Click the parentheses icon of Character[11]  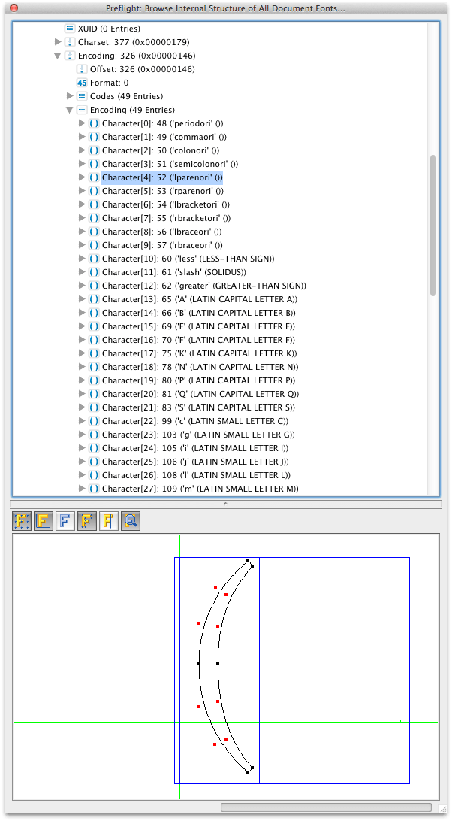pyautogui.click(x=94, y=272)
